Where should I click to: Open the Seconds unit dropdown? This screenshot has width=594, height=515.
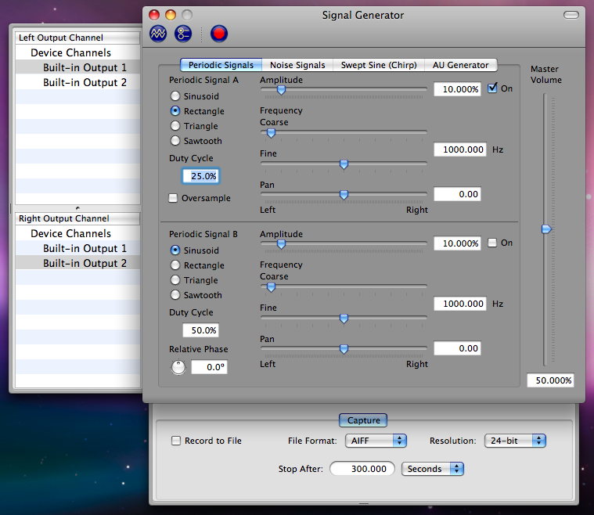click(x=433, y=469)
